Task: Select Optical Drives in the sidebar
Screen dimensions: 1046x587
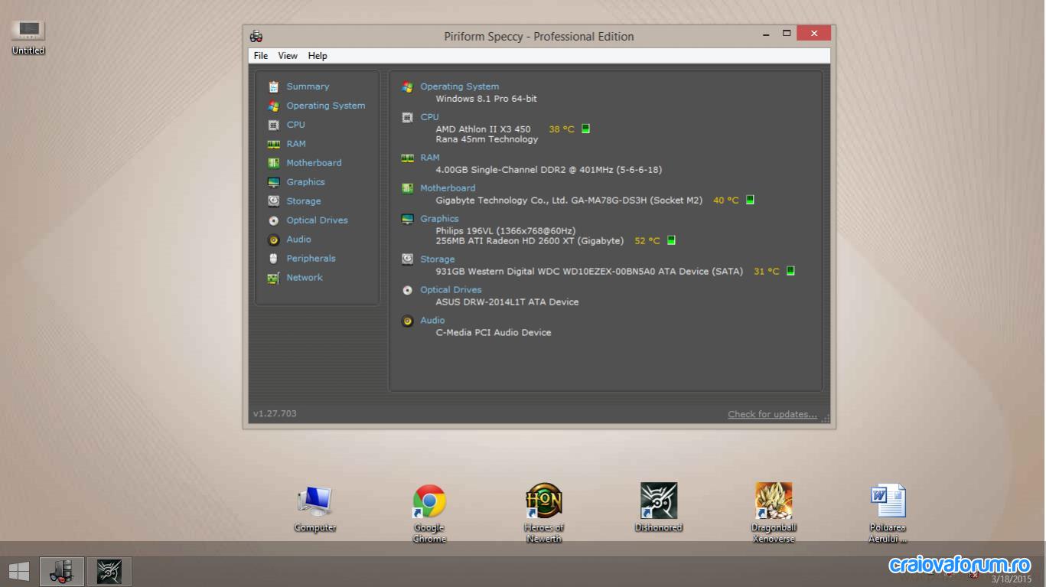Action: point(317,220)
